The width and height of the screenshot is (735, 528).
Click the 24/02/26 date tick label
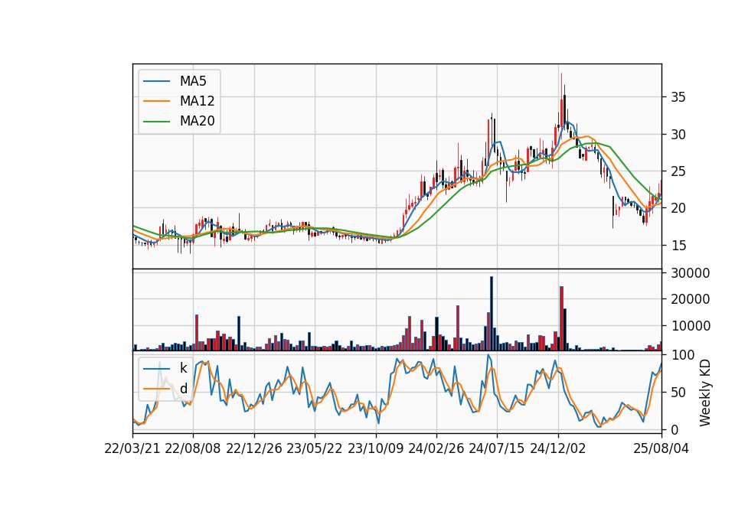tap(436, 448)
